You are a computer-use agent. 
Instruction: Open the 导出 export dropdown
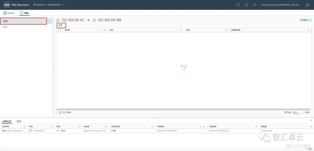pos(69,112)
